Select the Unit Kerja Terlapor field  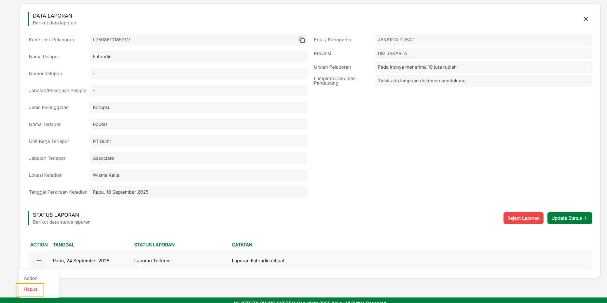[199, 141]
